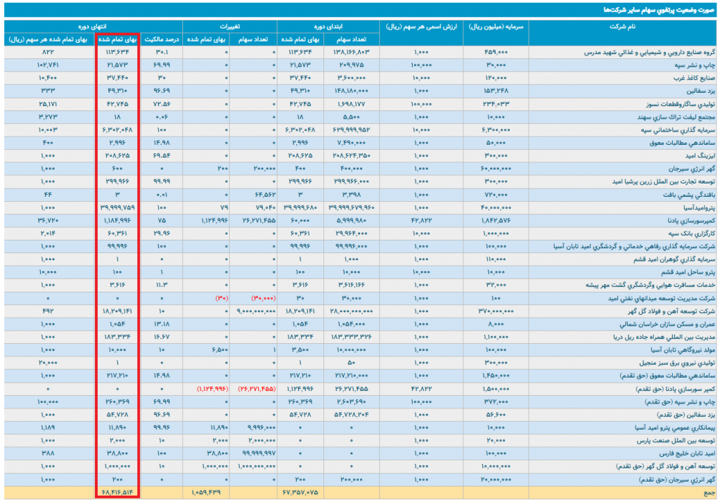Click the 'سرمایه (میلیون ریال)' column header
Viewport: 720px width, 502px height.
pyautogui.click(x=496, y=27)
